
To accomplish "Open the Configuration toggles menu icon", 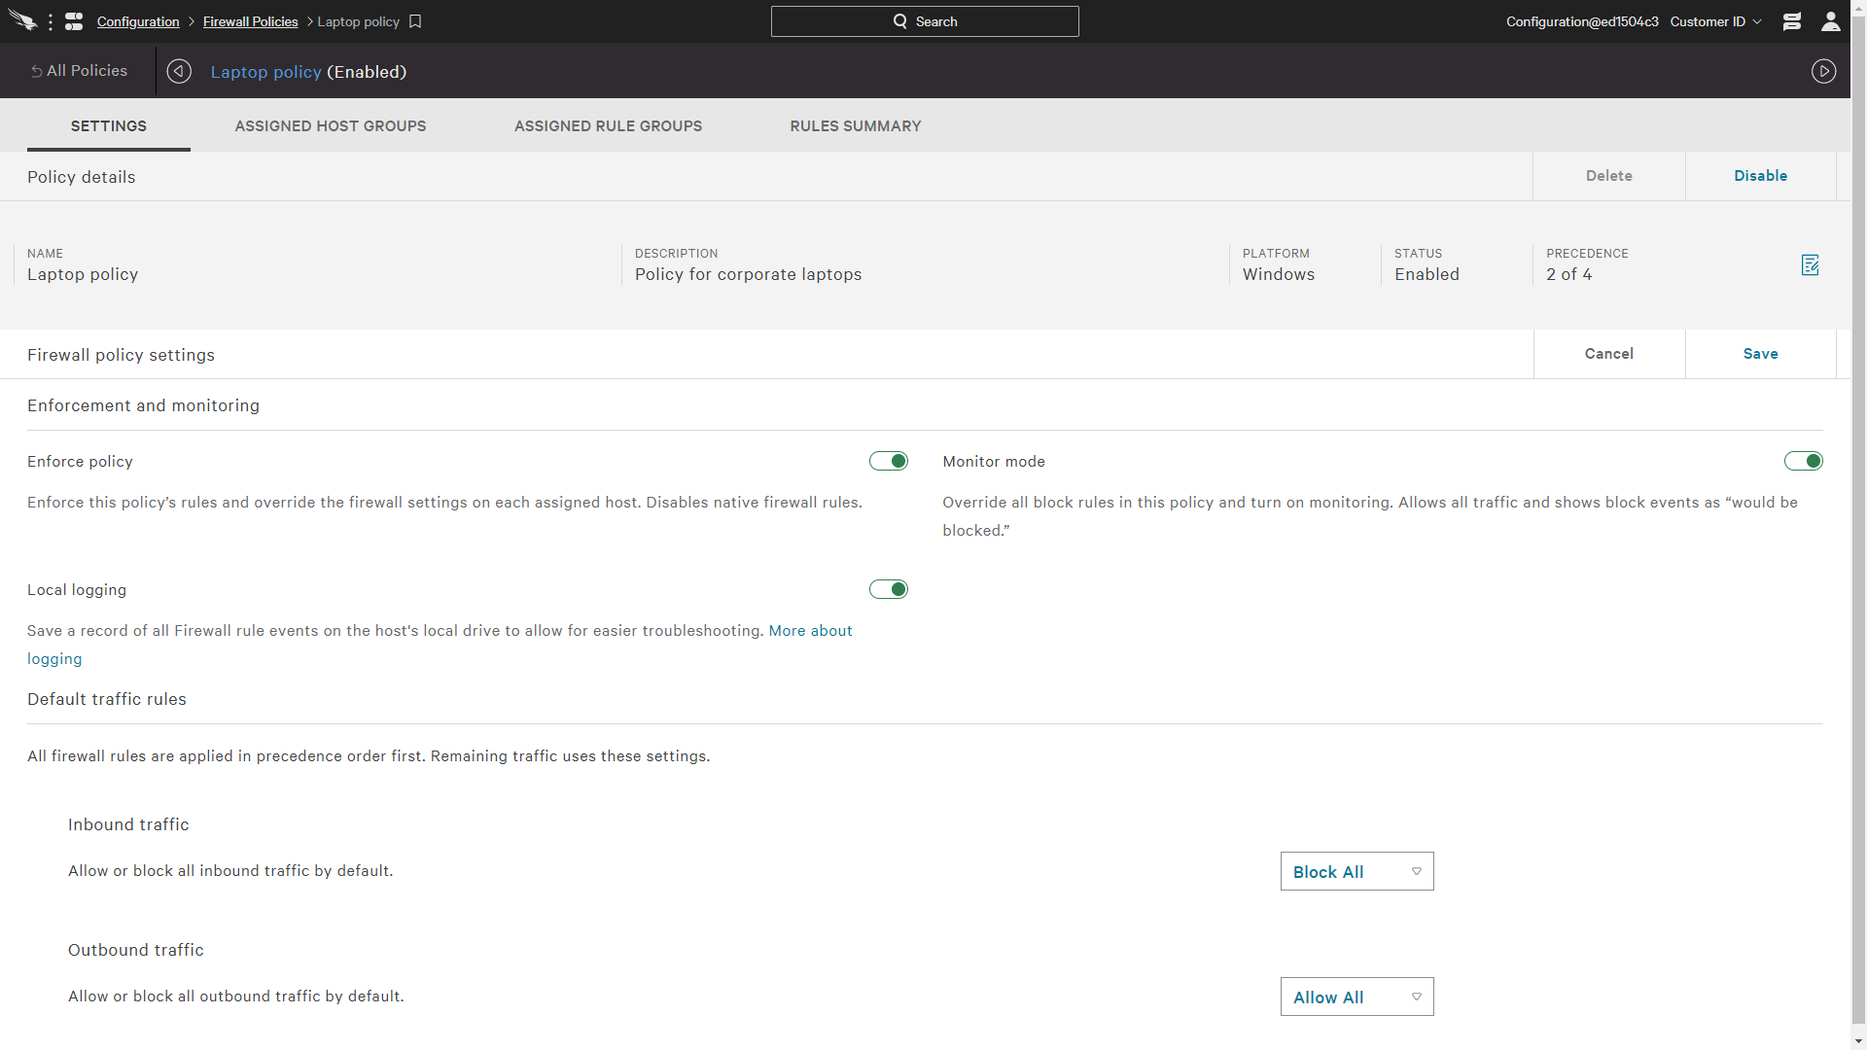I will (x=74, y=21).
